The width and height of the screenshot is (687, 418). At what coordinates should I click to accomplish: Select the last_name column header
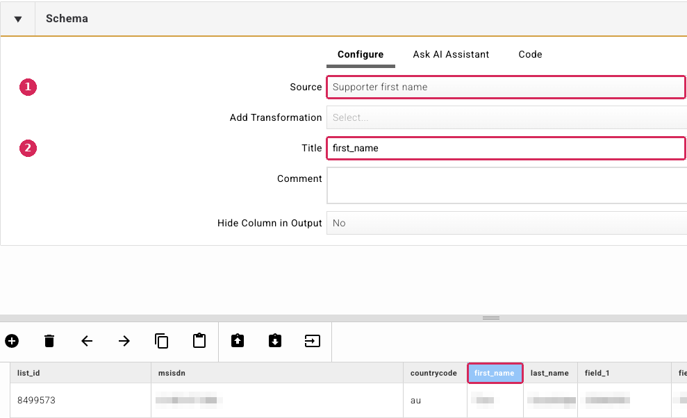[x=551, y=373]
